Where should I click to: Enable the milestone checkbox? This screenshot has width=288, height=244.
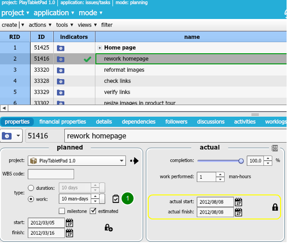point(62,211)
